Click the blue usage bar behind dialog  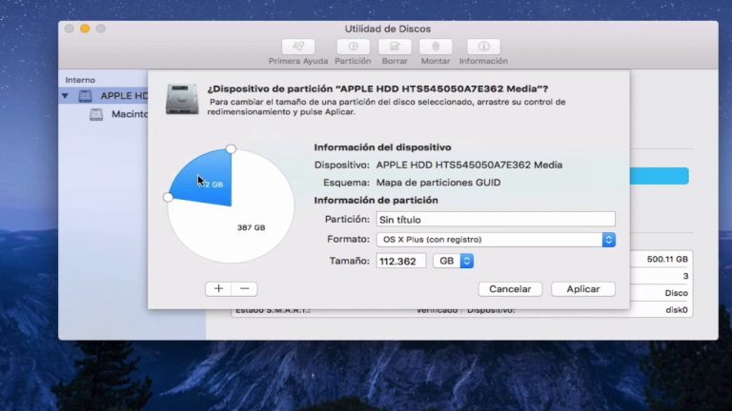click(x=660, y=176)
